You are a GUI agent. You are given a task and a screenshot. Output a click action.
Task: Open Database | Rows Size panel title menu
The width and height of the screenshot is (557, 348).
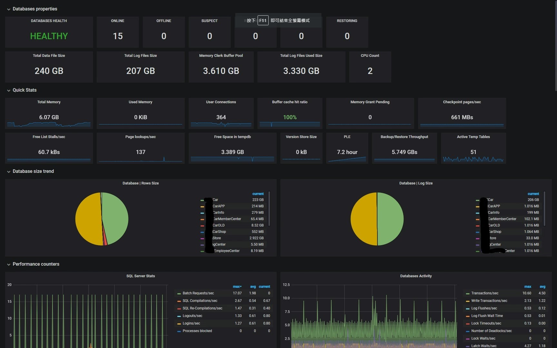tap(141, 183)
